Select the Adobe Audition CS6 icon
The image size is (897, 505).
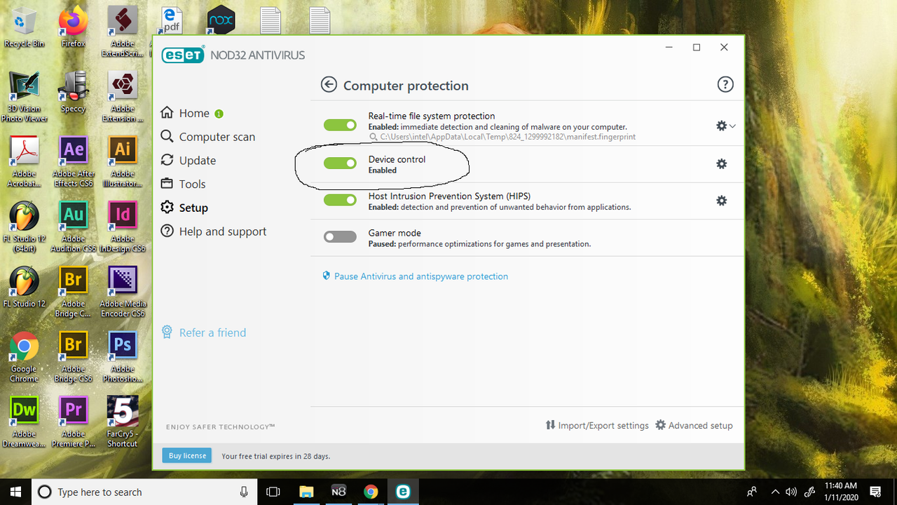(x=73, y=227)
